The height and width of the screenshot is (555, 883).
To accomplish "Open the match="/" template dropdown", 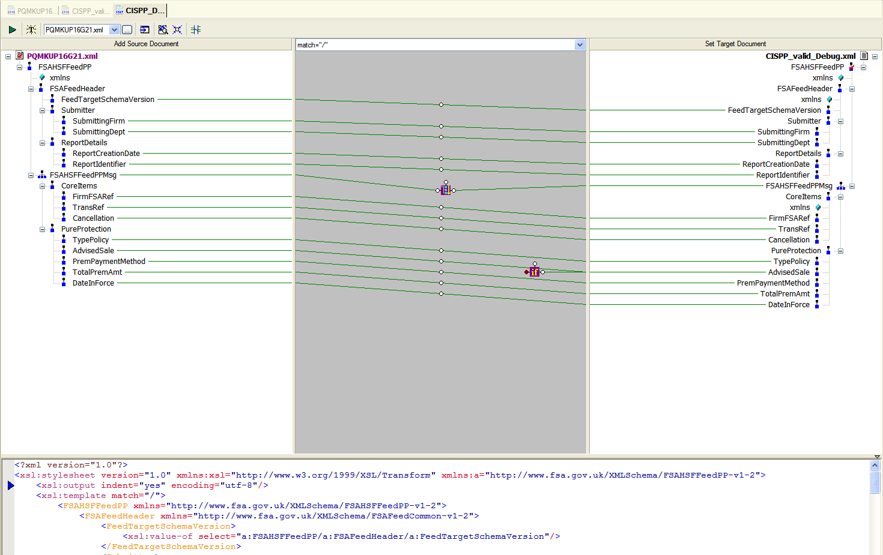I will click(579, 45).
